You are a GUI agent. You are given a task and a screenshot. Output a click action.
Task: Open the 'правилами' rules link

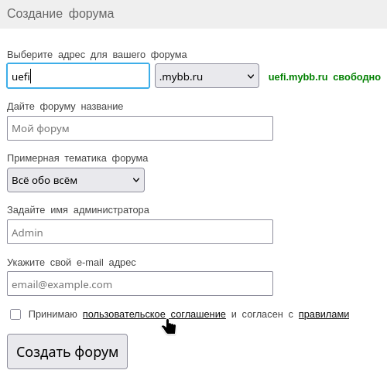[x=324, y=314]
